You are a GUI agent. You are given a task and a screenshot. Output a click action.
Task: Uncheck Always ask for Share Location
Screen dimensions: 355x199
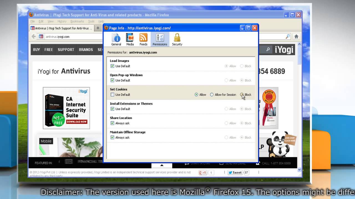point(112,123)
